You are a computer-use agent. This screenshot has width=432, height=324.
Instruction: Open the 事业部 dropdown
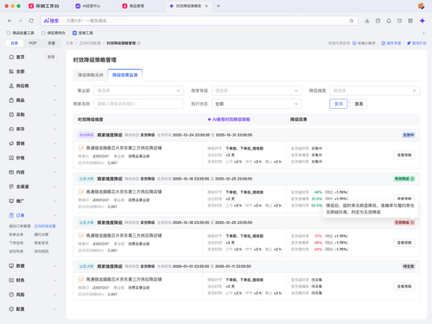pos(138,91)
